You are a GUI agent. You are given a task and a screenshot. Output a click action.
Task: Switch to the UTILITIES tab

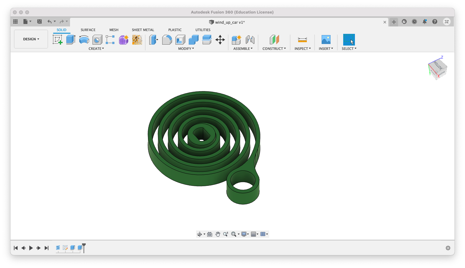203,30
